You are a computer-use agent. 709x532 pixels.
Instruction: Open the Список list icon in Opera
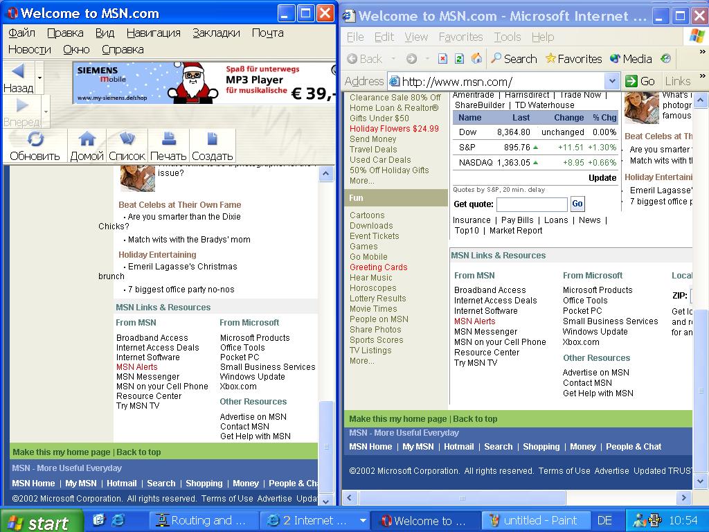[127, 139]
